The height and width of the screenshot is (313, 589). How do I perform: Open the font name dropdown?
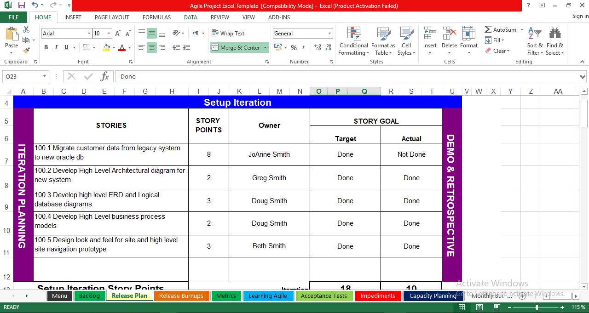[90, 33]
